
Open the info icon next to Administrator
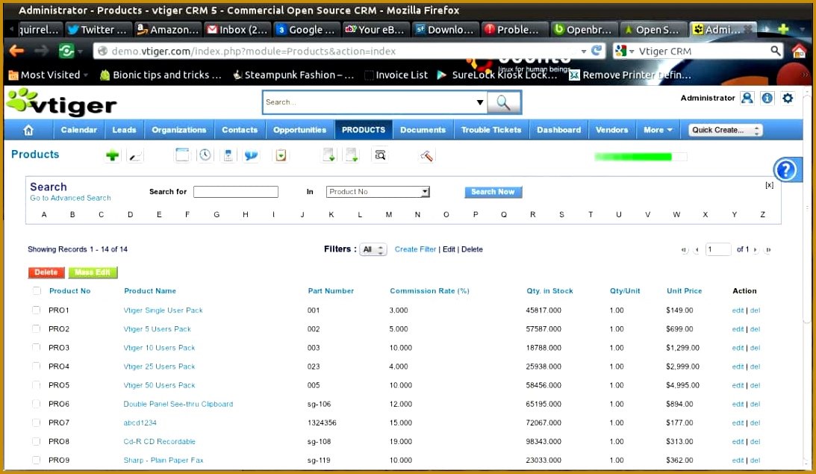767,98
